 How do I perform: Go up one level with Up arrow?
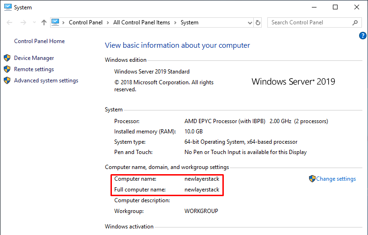(44, 22)
